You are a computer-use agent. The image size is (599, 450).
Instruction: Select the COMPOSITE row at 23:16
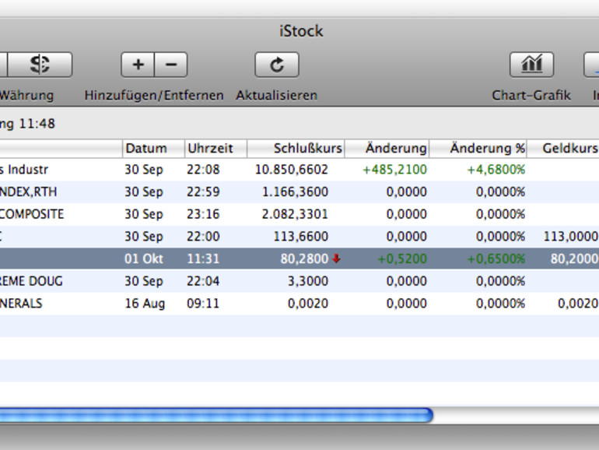click(x=299, y=214)
